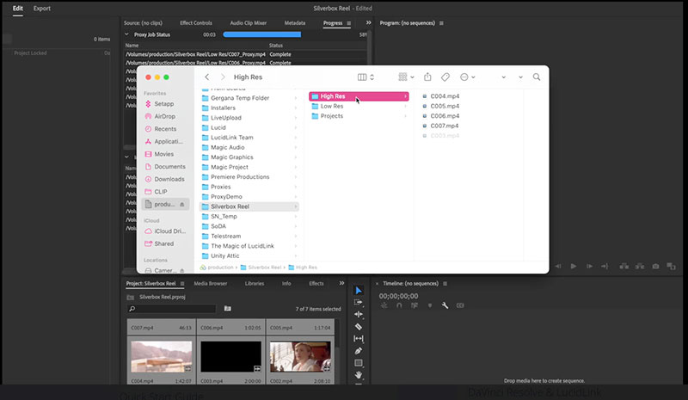This screenshot has width=688, height=400.
Task: Select the Proxies folder
Action: point(249,187)
